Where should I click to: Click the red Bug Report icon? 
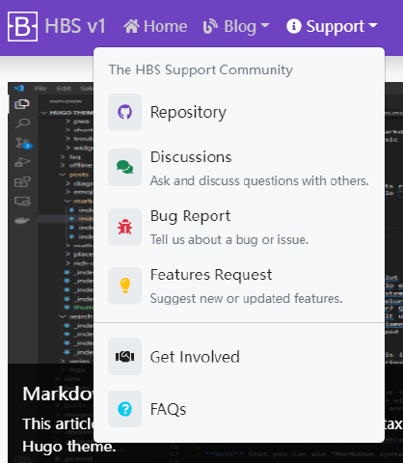(x=124, y=227)
